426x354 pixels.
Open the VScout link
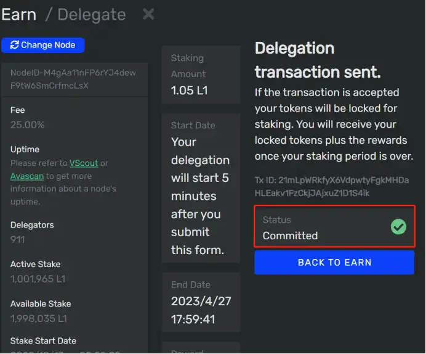(x=84, y=163)
